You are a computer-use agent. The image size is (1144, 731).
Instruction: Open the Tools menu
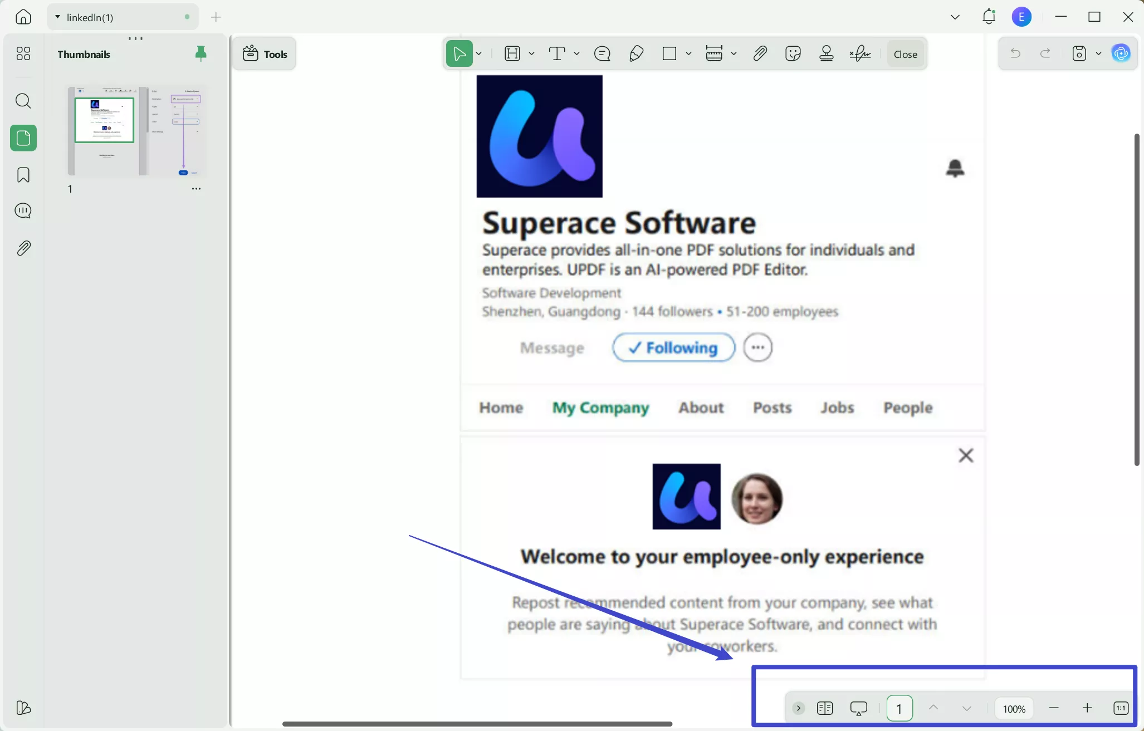pos(265,54)
